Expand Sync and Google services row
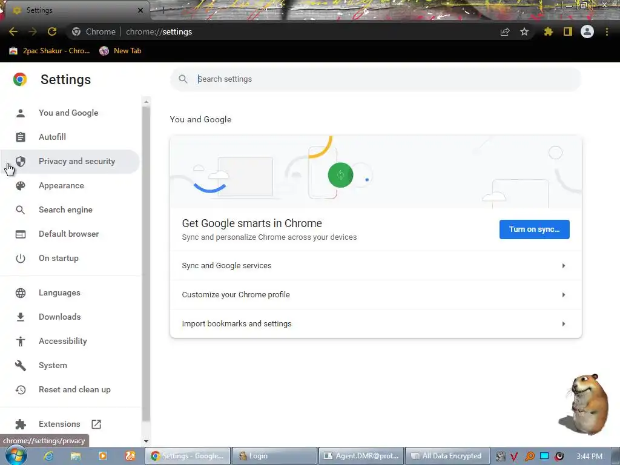 375,266
